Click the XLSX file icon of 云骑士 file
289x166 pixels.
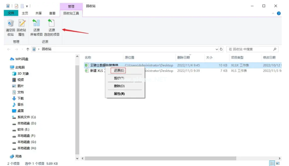click(87, 65)
